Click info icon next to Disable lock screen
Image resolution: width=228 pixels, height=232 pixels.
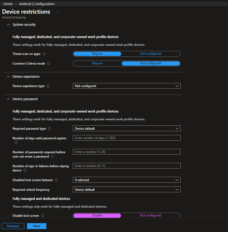43,216
